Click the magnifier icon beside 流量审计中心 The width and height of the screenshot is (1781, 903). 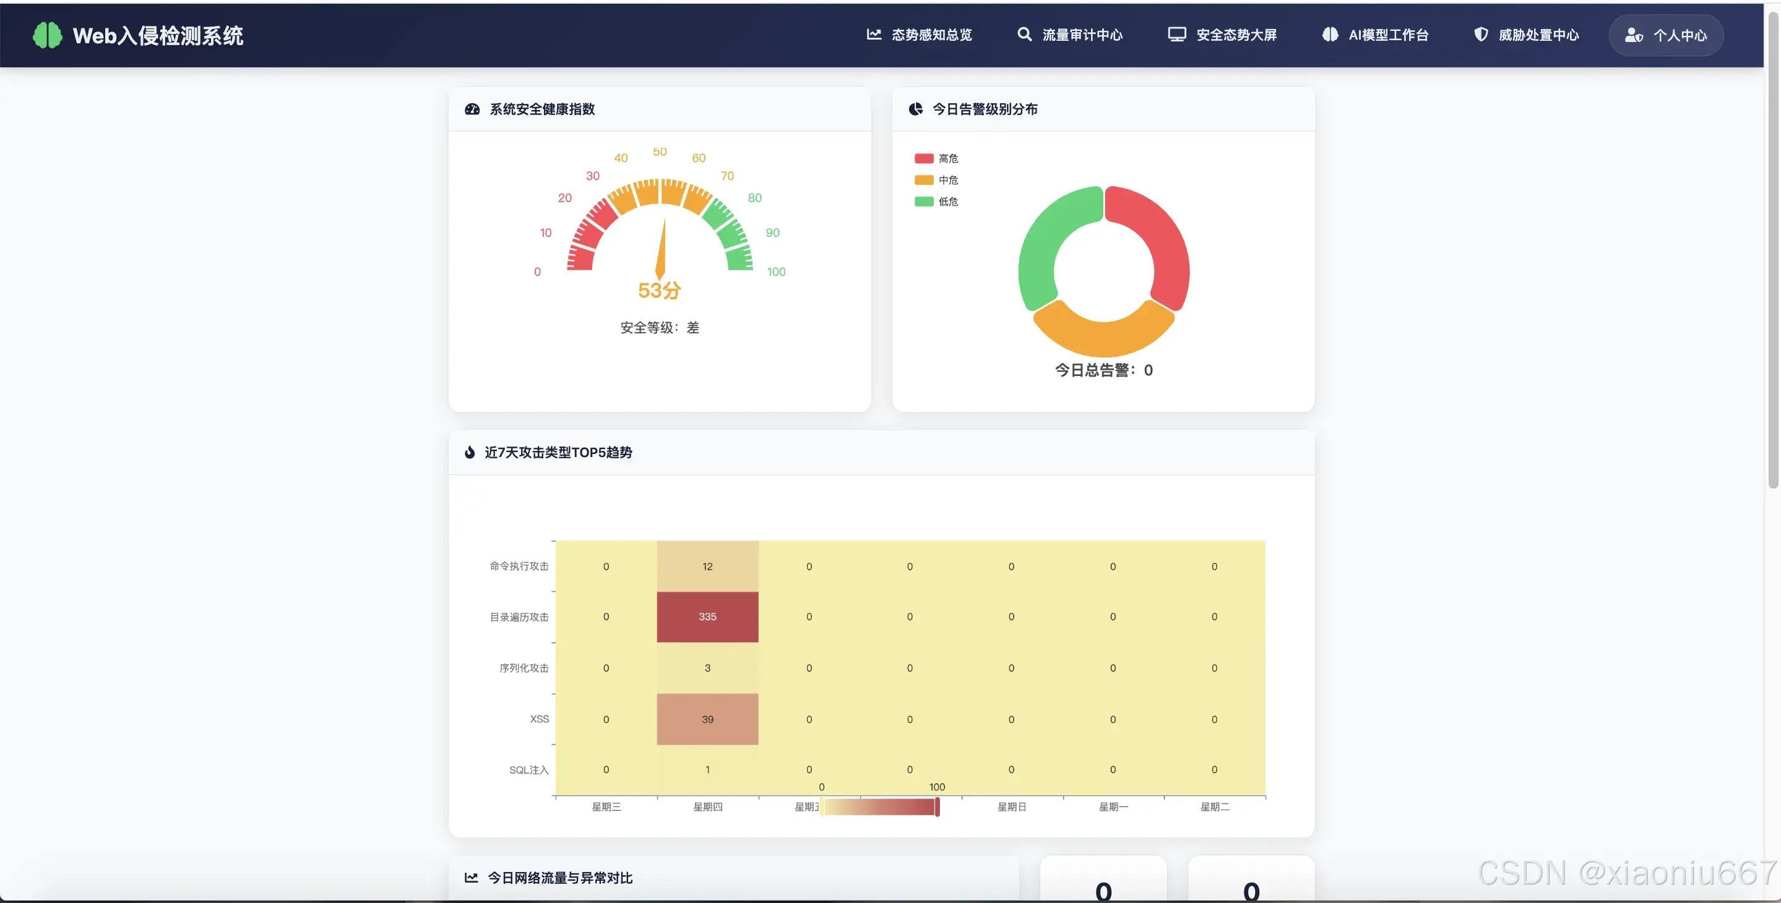(1024, 35)
